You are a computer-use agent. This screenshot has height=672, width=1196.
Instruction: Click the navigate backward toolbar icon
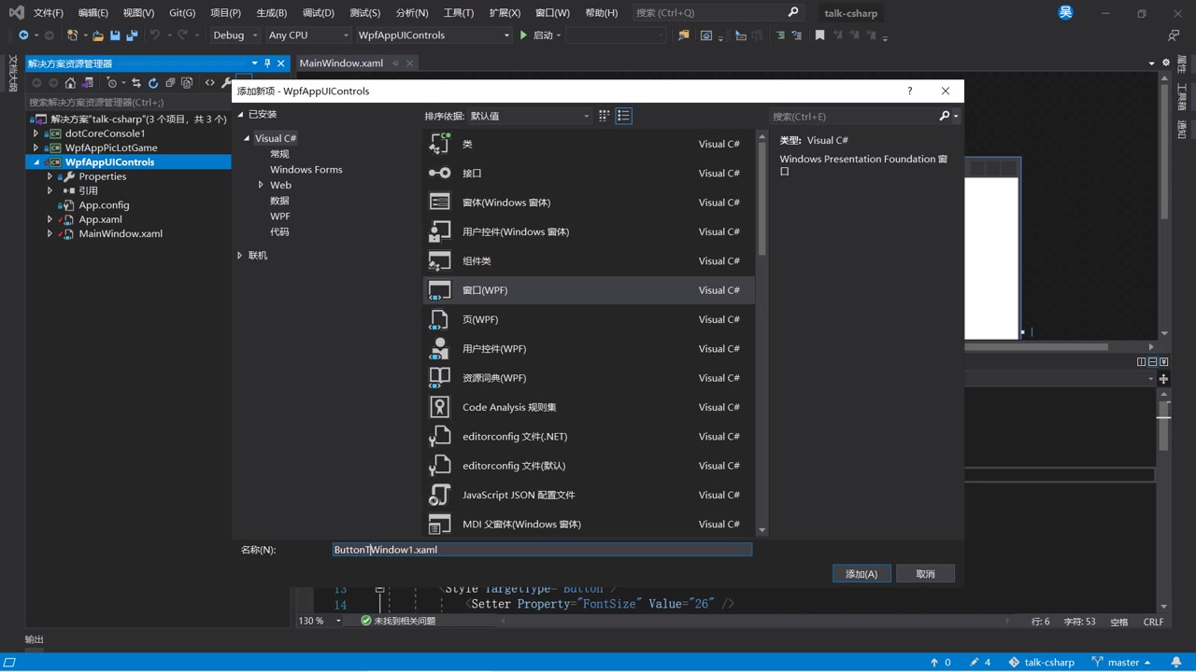tap(23, 35)
